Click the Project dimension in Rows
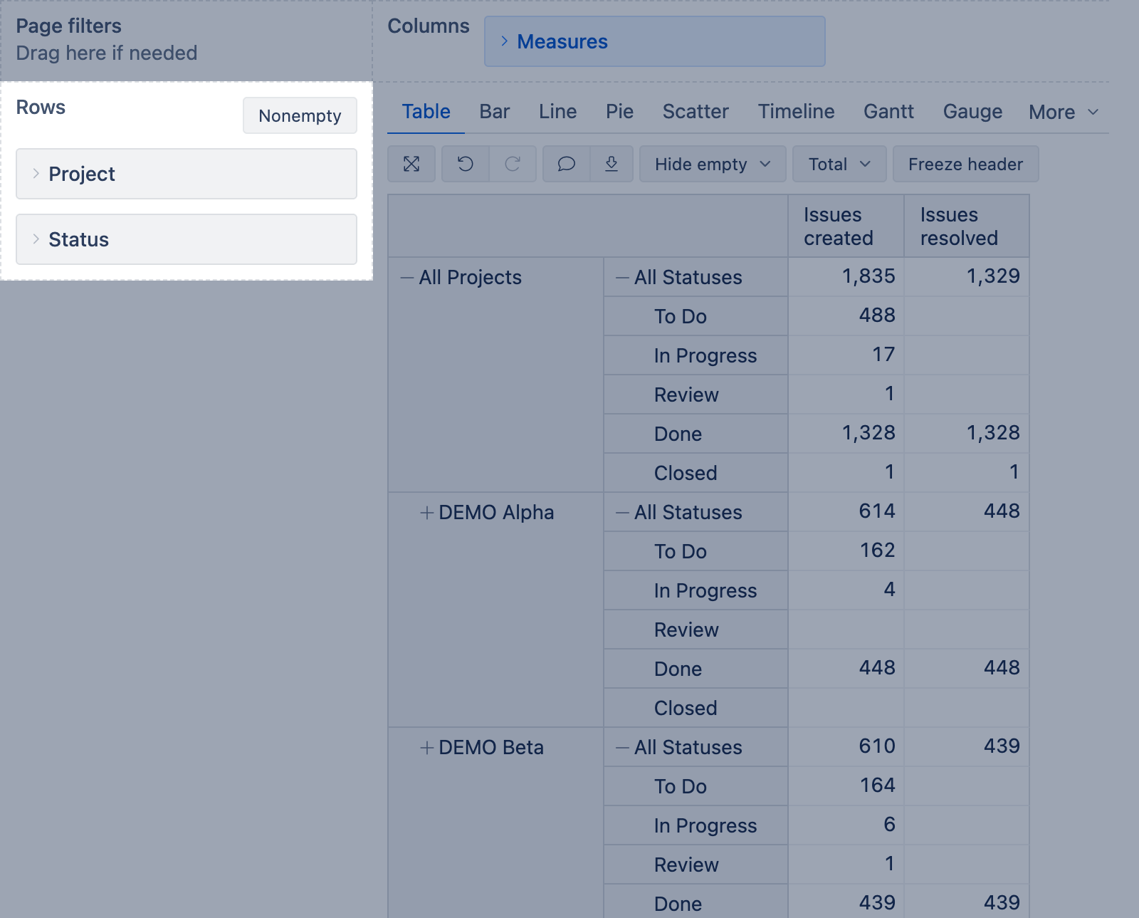 click(x=82, y=174)
